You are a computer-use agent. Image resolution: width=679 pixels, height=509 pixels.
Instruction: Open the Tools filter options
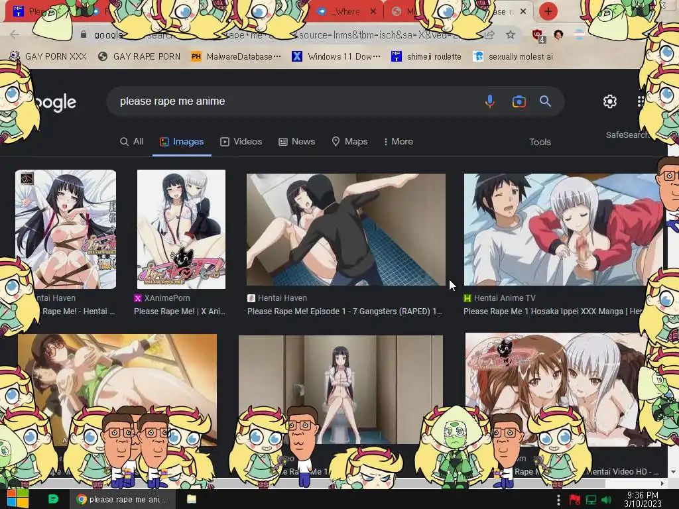540,142
